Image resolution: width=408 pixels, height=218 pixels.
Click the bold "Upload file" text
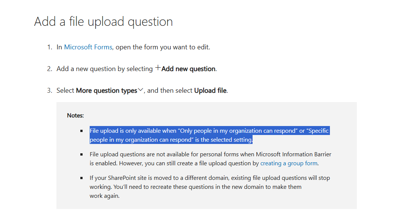pyautogui.click(x=210, y=90)
